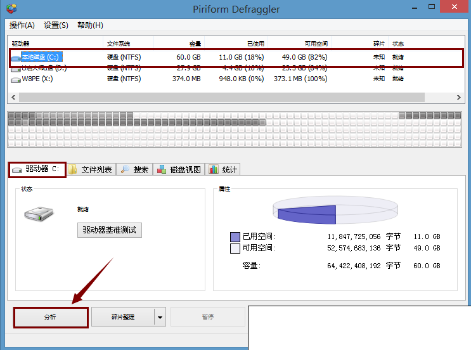This screenshot has width=471, height=350.
Task: Switch to the 文件列表 tab
Action: coord(91,169)
